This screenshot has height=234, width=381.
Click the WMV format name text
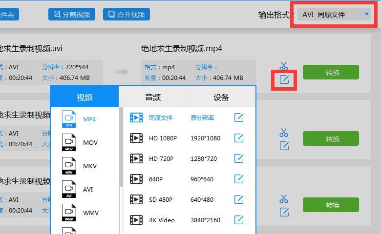(91, 213)
